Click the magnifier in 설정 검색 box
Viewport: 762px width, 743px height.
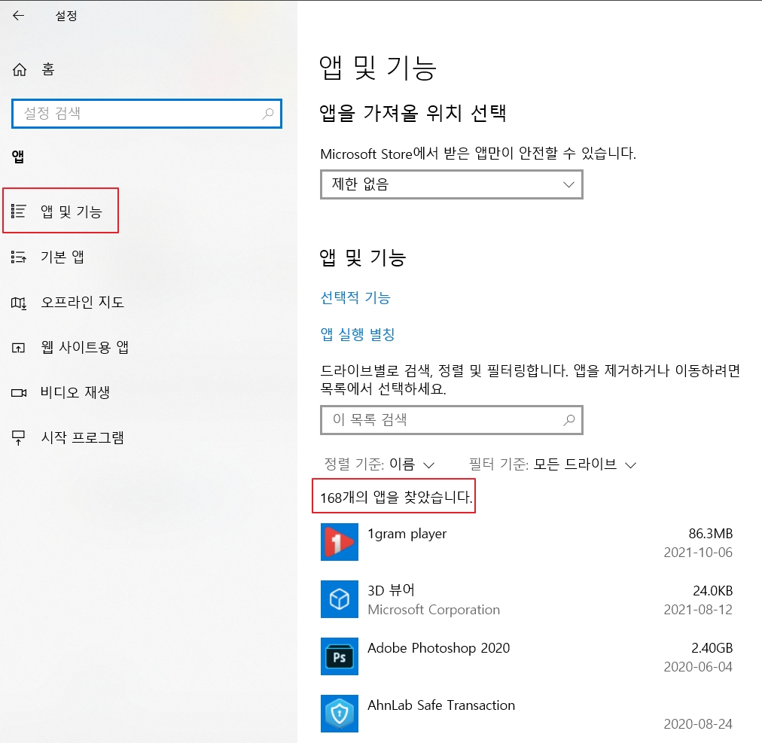pyautogui.click(x=268, y=114)
